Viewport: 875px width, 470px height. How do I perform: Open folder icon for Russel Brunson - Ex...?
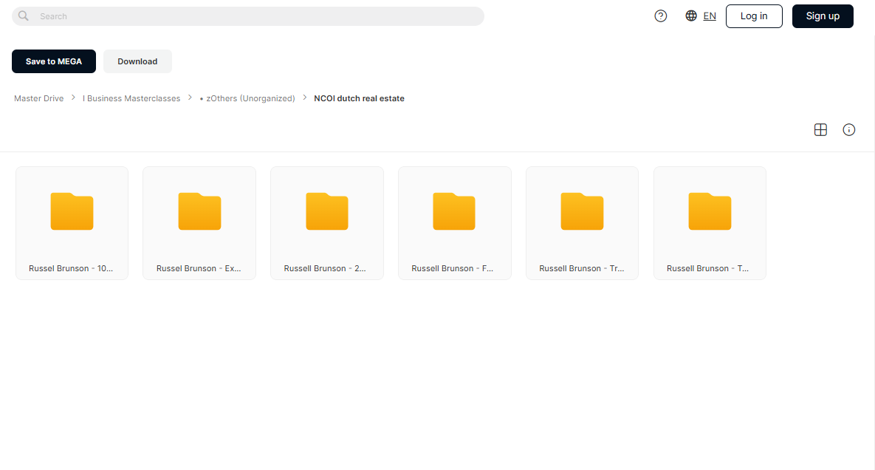200,211
